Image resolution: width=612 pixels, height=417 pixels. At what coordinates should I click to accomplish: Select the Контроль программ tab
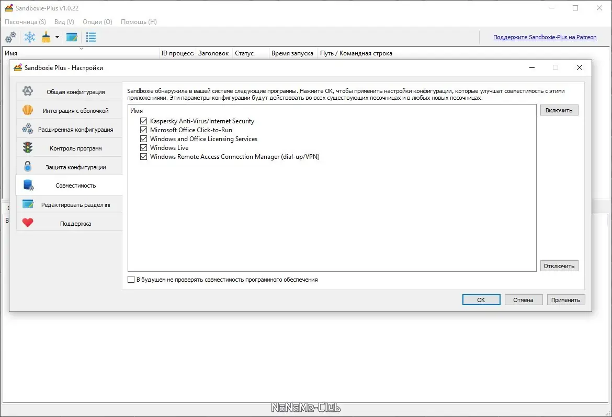(x=70, y=148)
